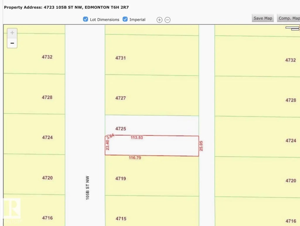Click the 116.79 lot dimension label
This screenshot has height=226, width=300.
pyautogui.click(x=135, y=158)
